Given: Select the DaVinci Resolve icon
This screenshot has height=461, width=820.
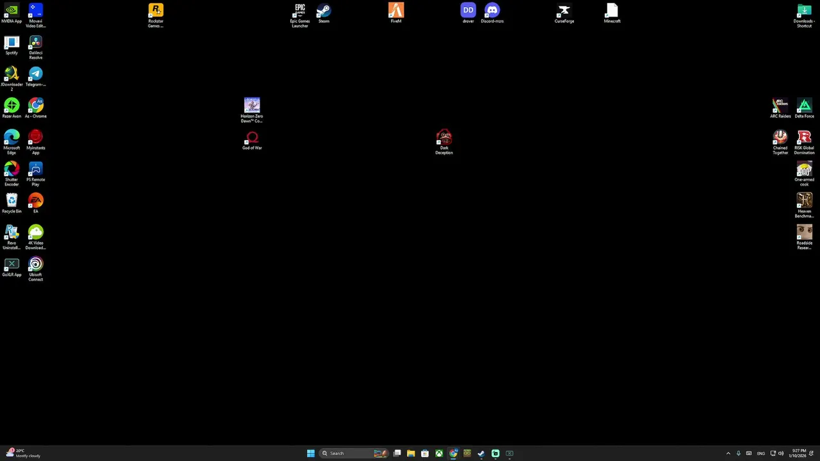Looking at the screenshot, I should (x=35, y=47).
